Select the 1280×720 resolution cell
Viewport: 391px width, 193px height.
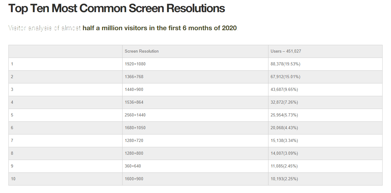click(x=195, y=141)
